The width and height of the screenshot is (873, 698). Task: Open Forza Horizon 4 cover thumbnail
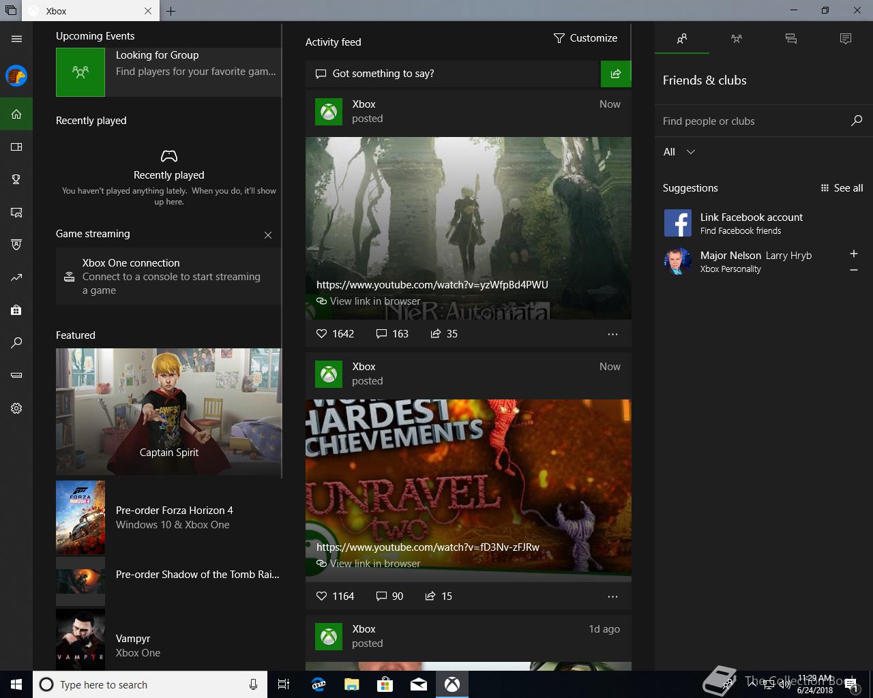click(80, 517)
